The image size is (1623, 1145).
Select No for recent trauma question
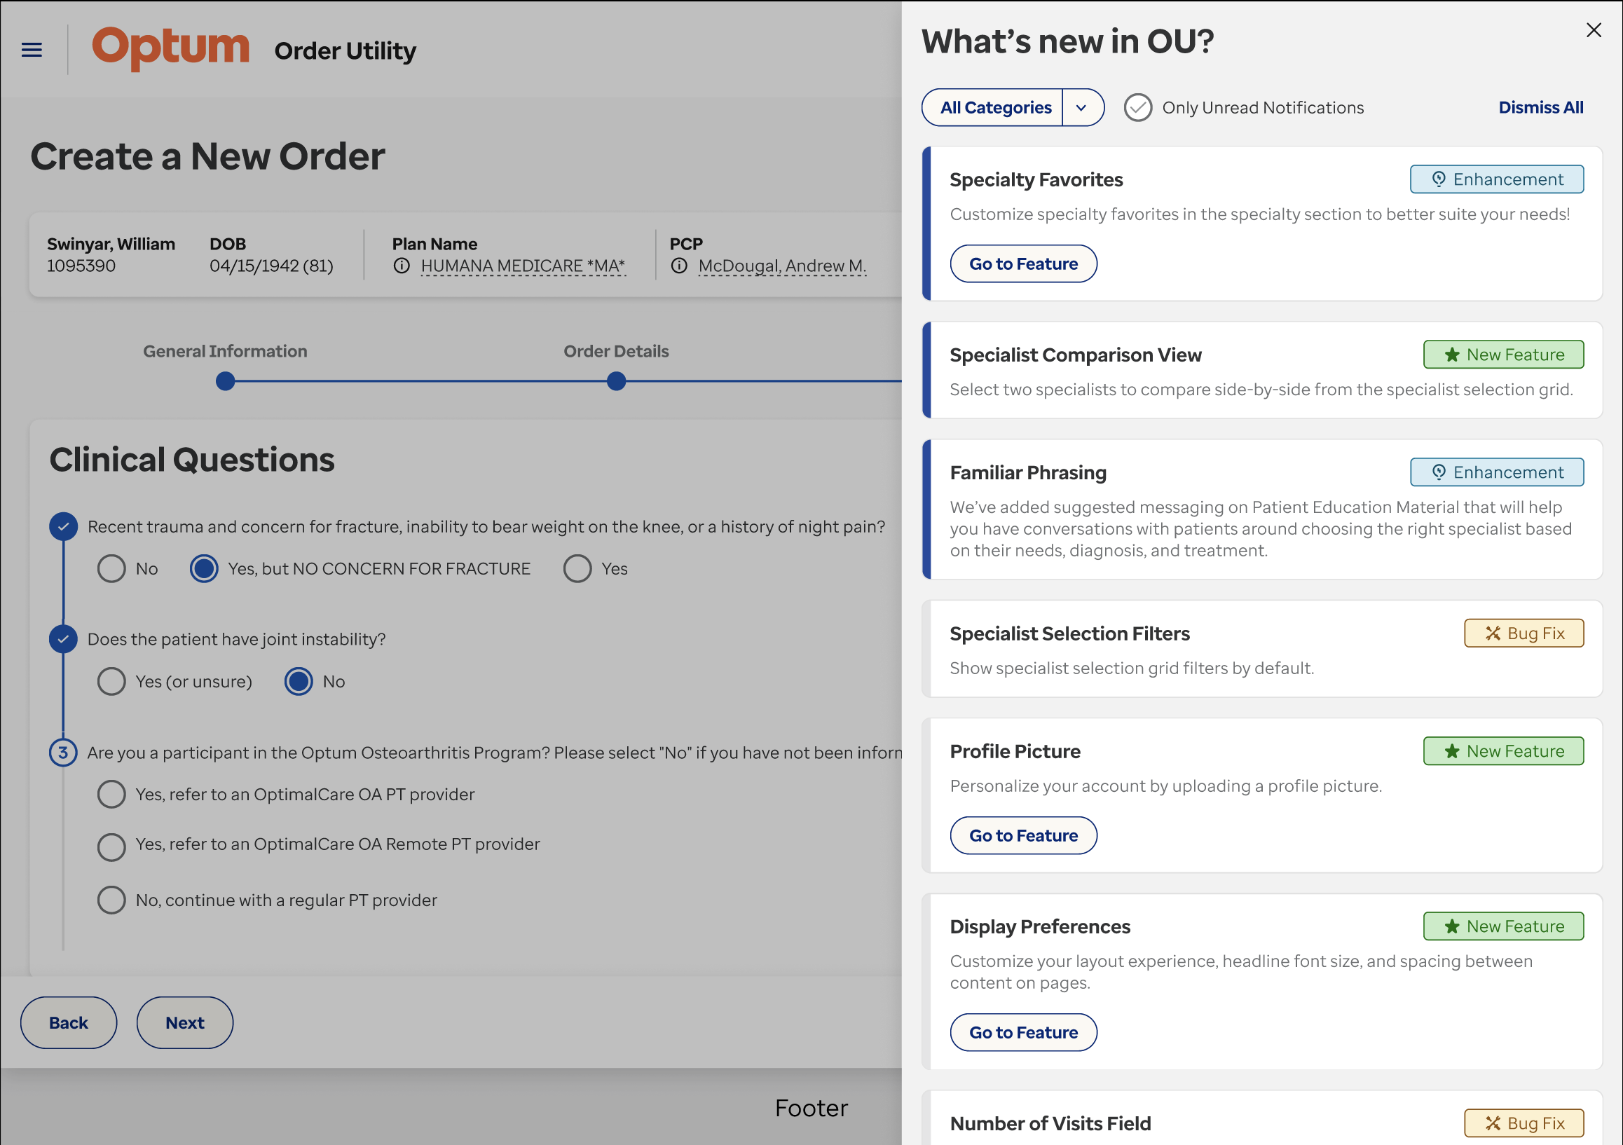point(111,569)
